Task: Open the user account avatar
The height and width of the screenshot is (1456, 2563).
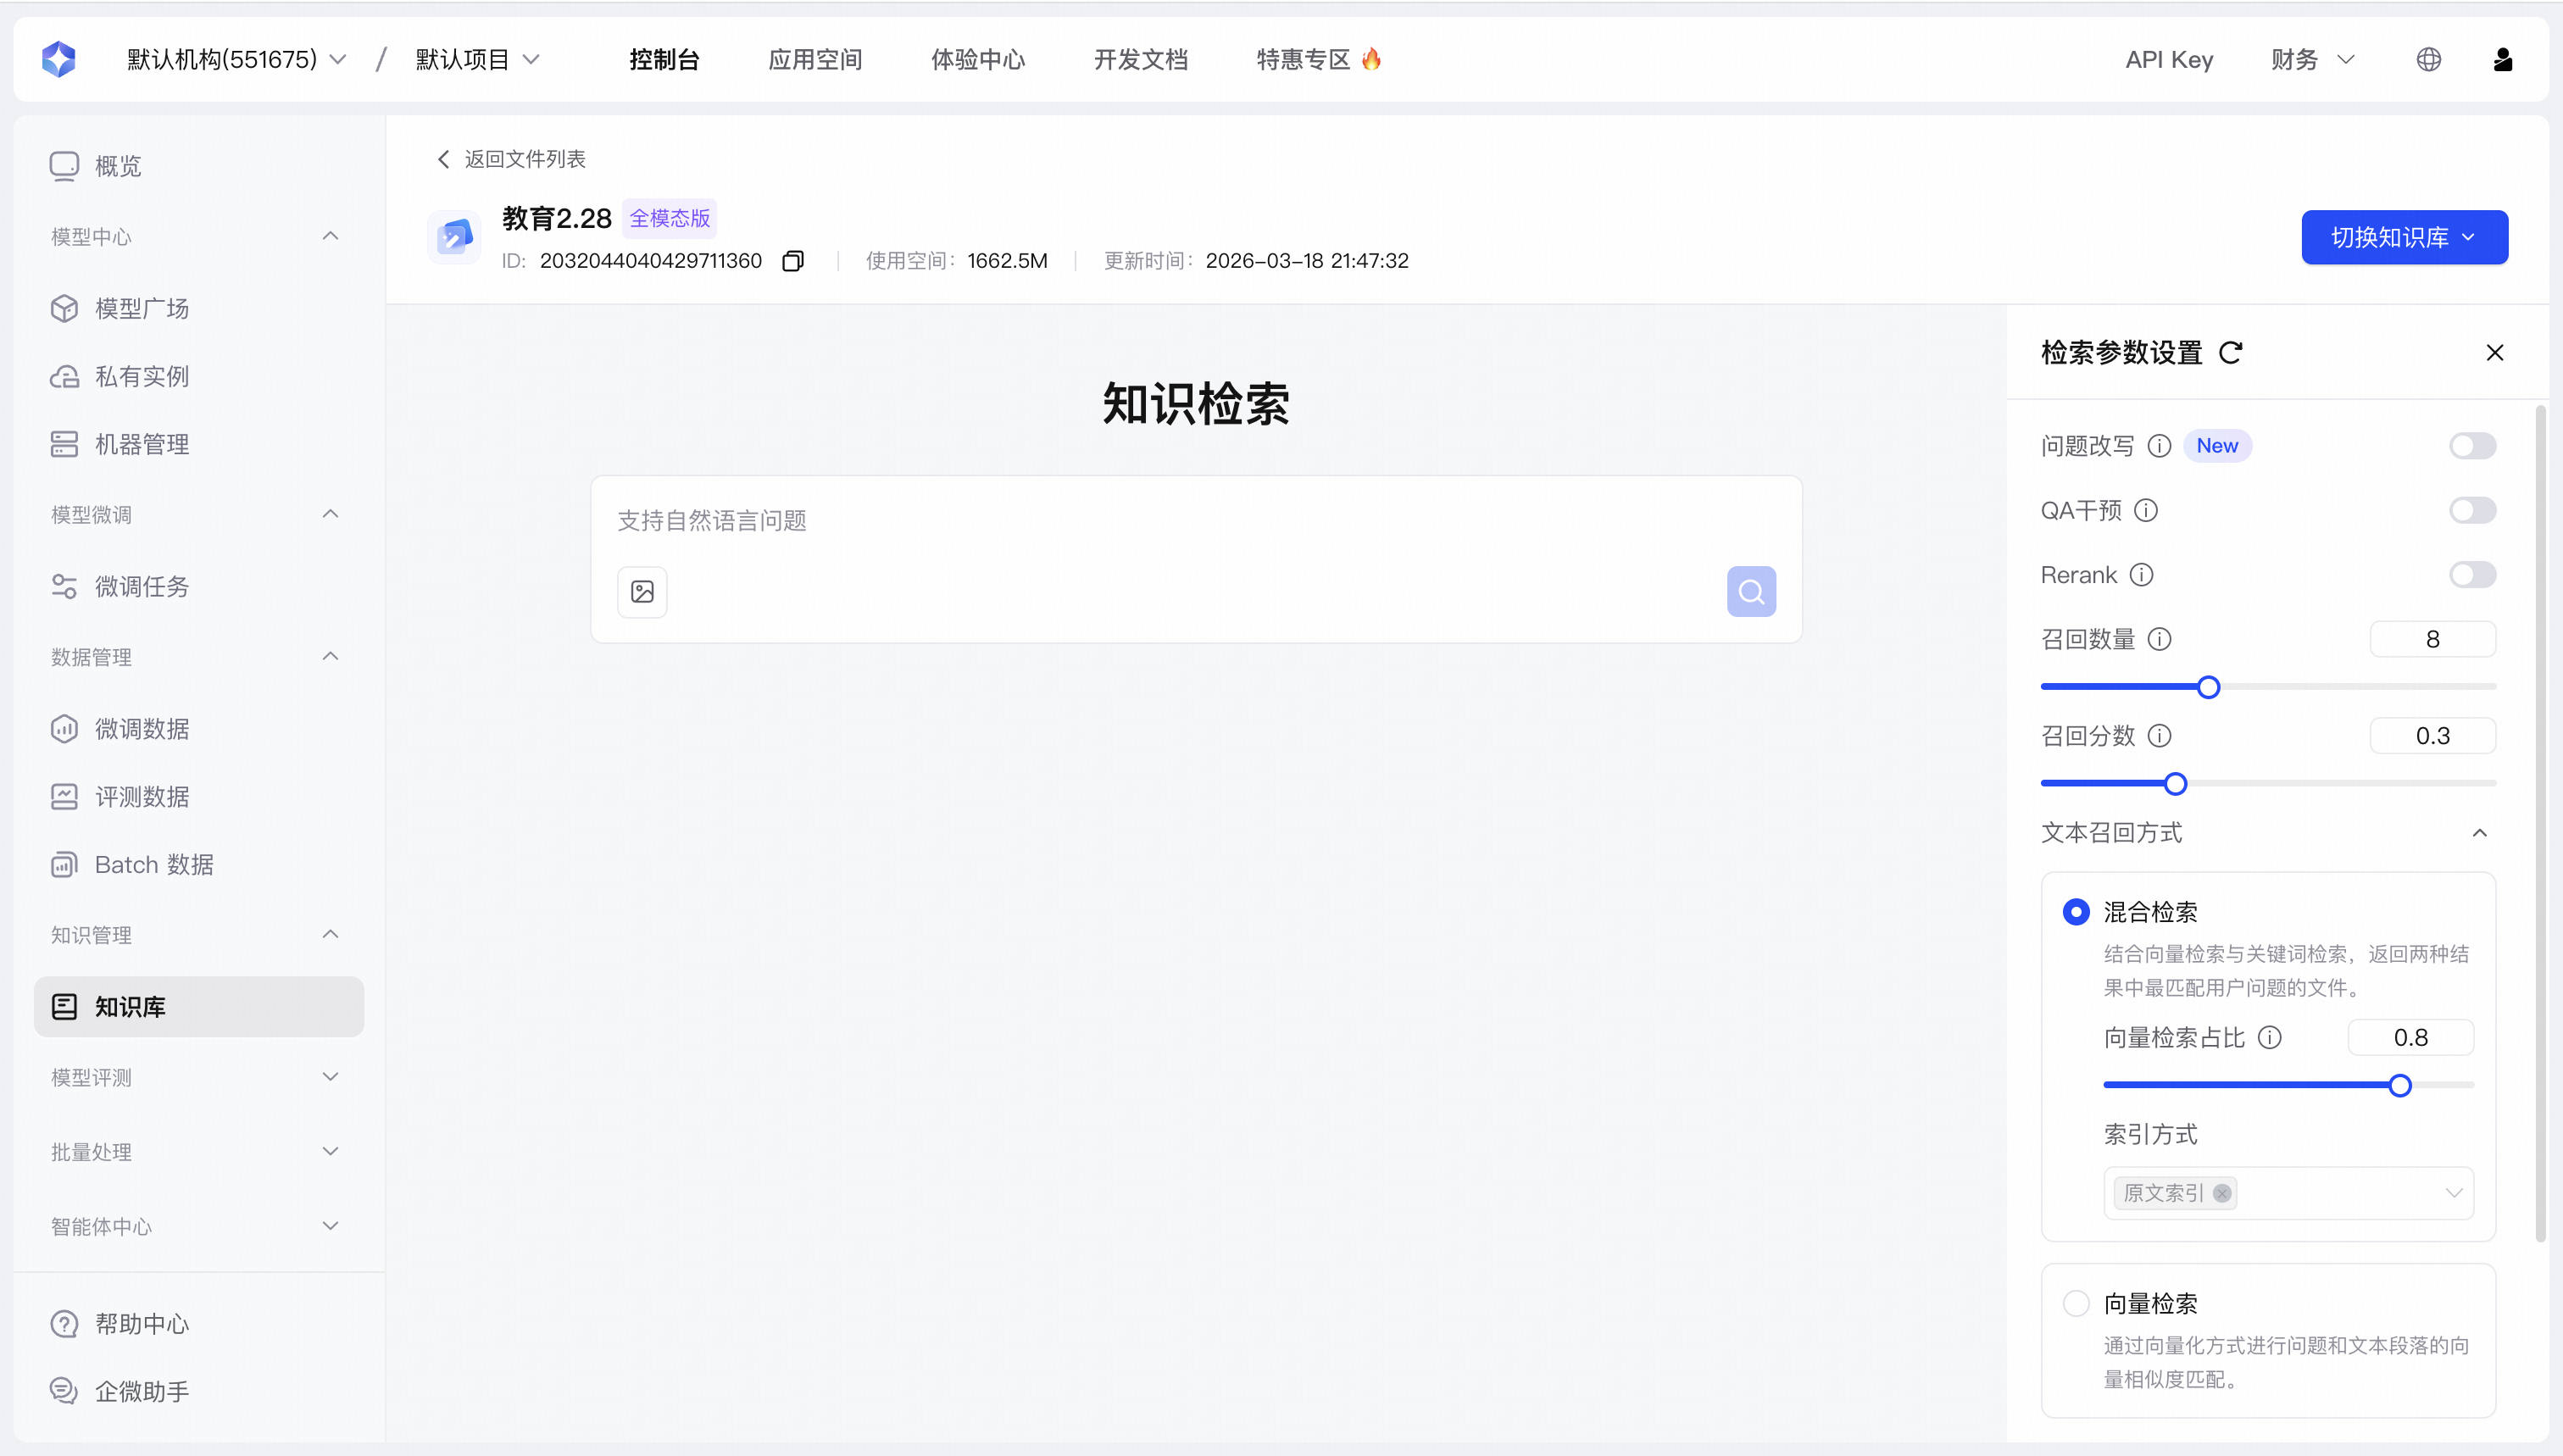Action: pos(2503,60)
